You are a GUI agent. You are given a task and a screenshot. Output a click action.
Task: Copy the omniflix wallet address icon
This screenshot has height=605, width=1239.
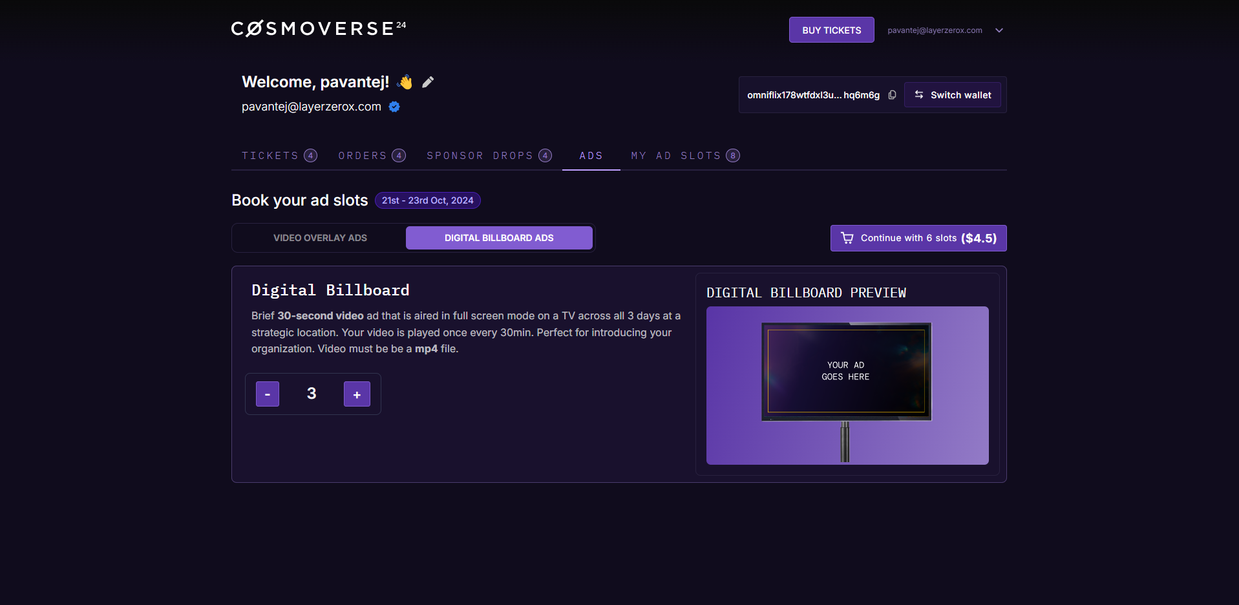892,95
